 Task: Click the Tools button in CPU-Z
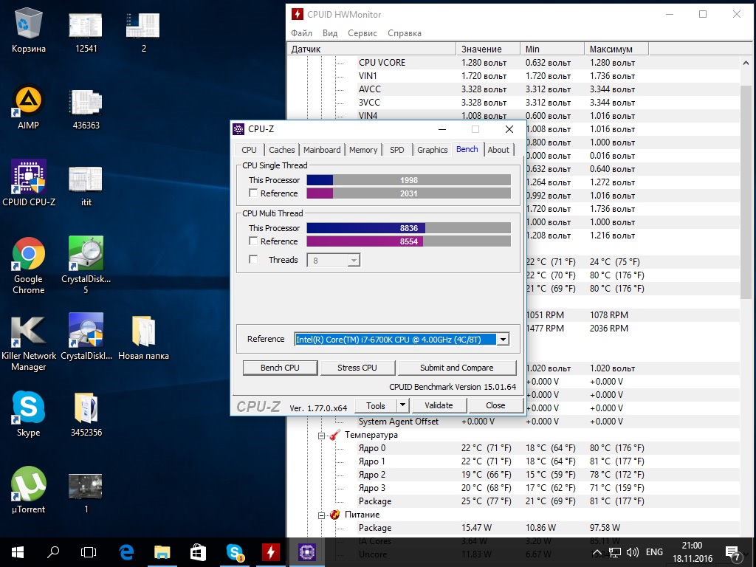click(376, 405)
